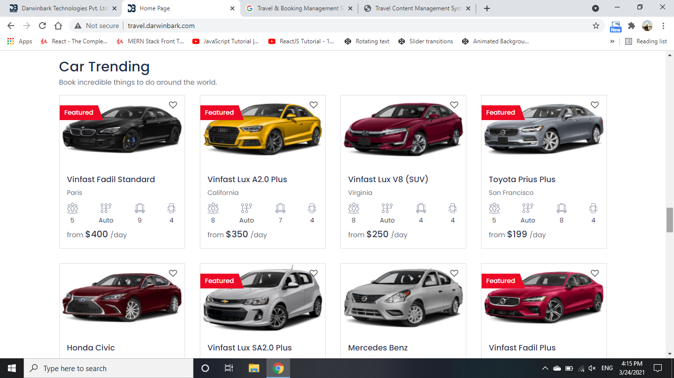This screenshot has height=378, width=674.
Task: Click door icon on Toyota Prius Plus card
Action: click(x=593, y=208)
